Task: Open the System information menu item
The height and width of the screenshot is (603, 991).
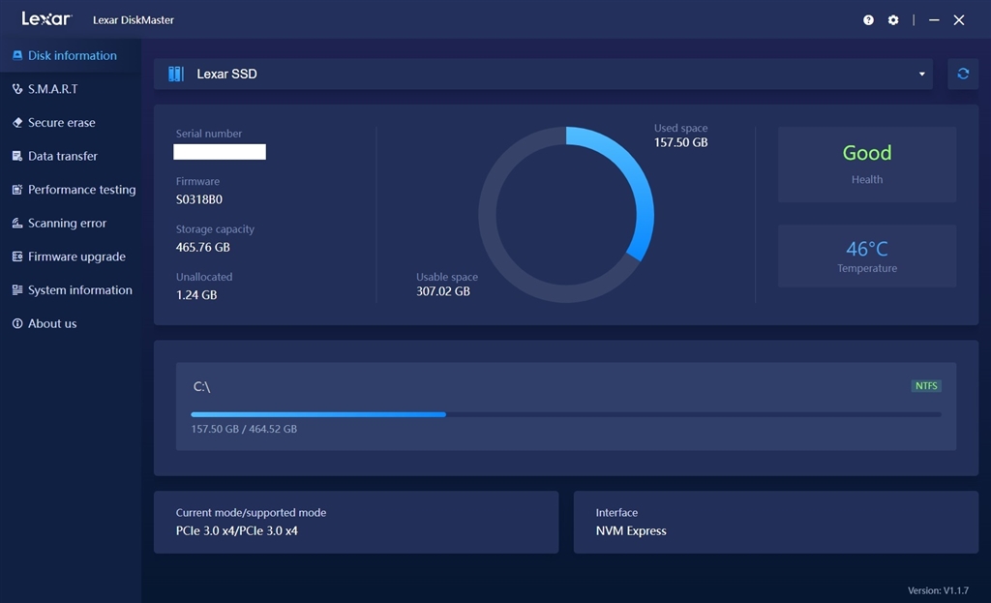Action: click(71, 290)
